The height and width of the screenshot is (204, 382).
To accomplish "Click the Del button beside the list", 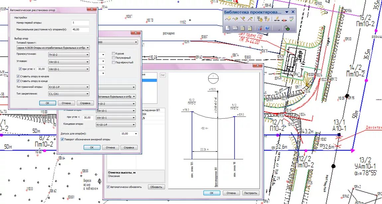I will (x=162, y=75).
